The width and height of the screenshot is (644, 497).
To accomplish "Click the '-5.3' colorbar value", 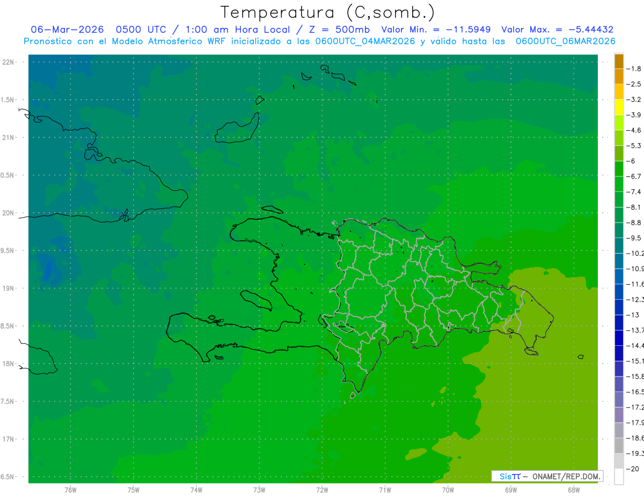I will tap(633, 145).
